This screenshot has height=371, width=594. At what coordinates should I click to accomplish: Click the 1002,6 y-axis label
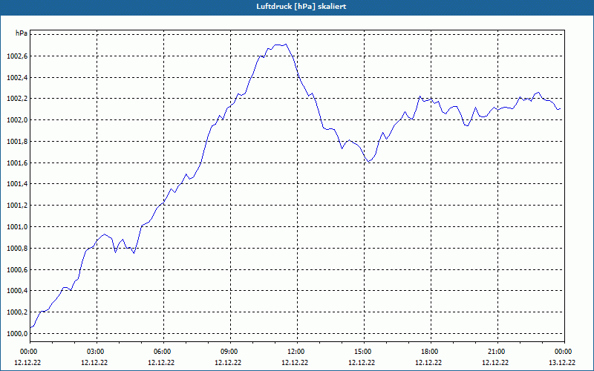[x=17, y=56]
